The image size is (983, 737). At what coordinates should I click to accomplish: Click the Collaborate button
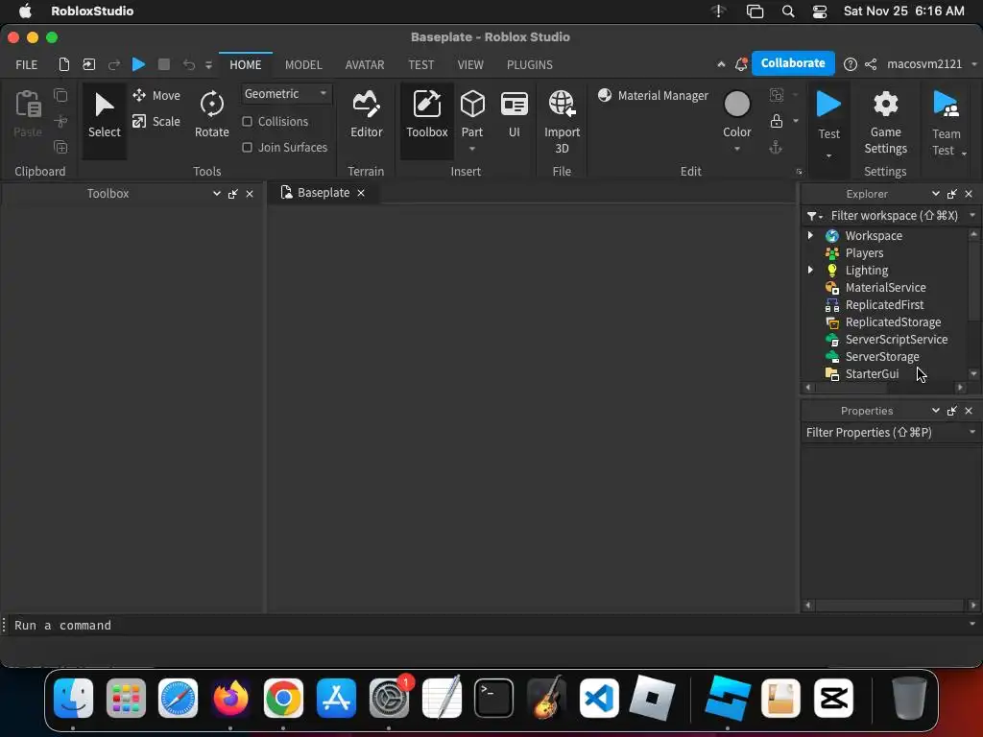793,63
